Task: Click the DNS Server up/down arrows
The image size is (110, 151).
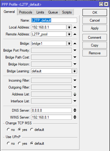Action: 75,110
